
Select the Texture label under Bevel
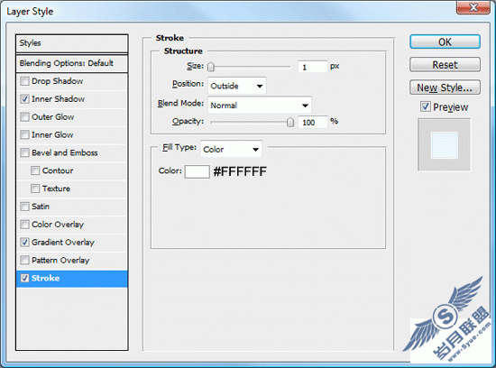[56, 189]
